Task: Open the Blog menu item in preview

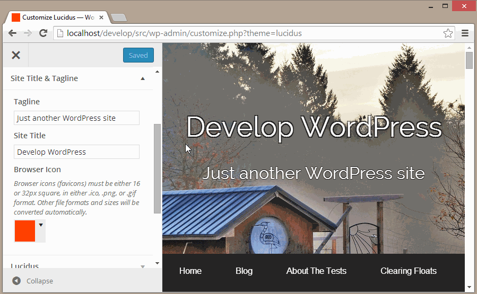Action: click(x=244, y=271)
